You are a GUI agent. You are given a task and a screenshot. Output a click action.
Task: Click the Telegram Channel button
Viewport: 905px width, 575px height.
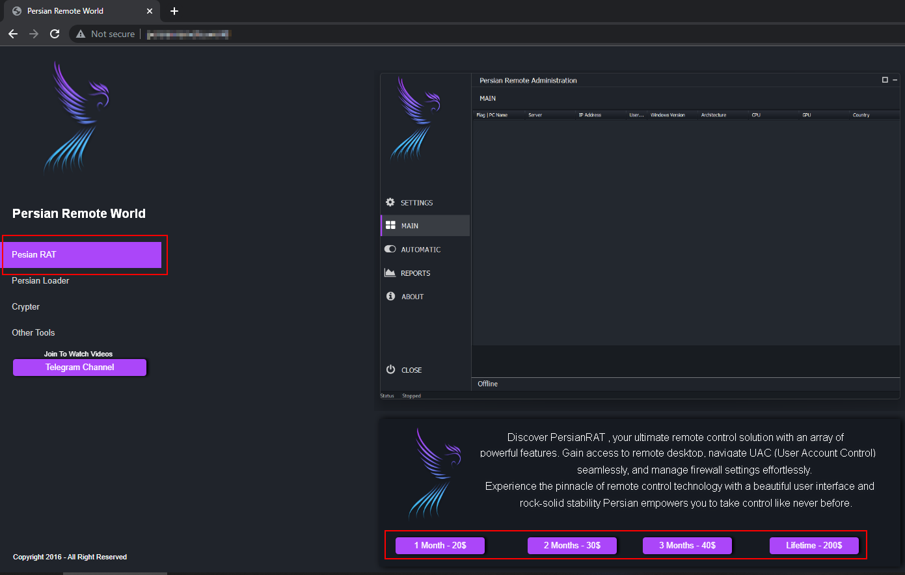79,368
